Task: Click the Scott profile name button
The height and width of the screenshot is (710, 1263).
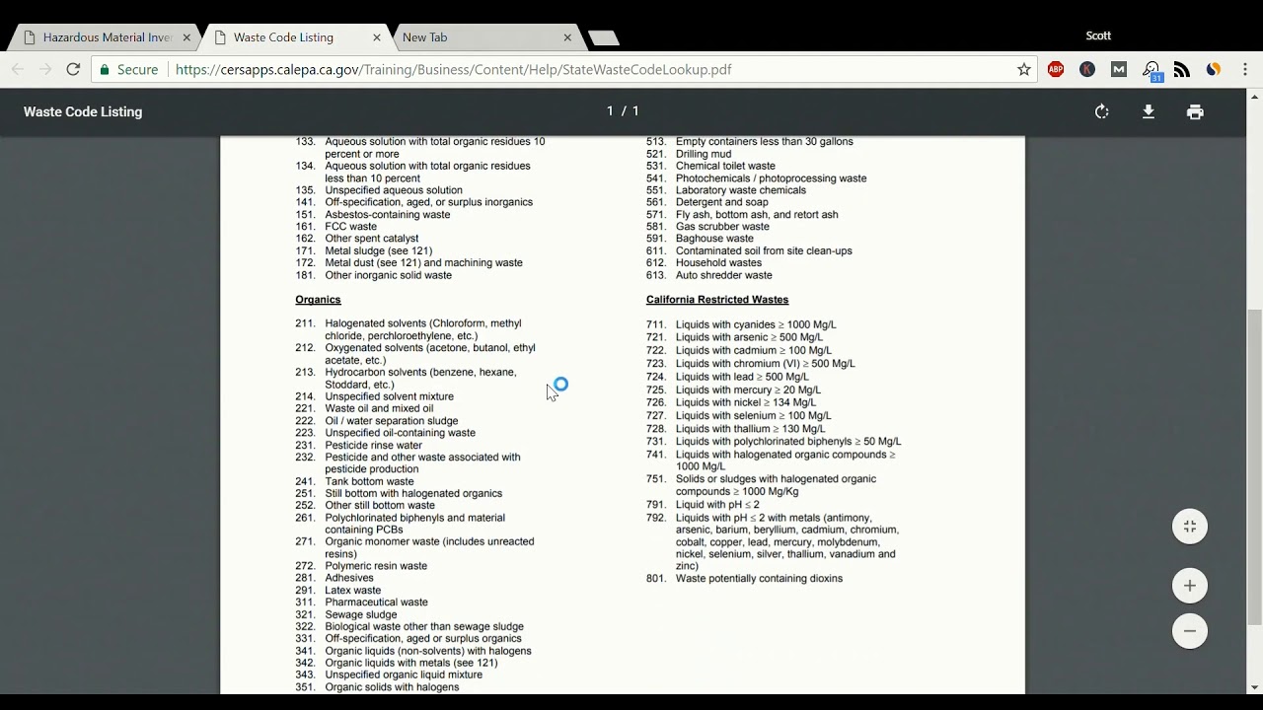Action: 1098,35
